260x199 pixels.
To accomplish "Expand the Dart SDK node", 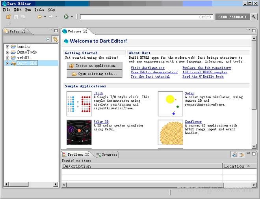I will tap(7, 63).
